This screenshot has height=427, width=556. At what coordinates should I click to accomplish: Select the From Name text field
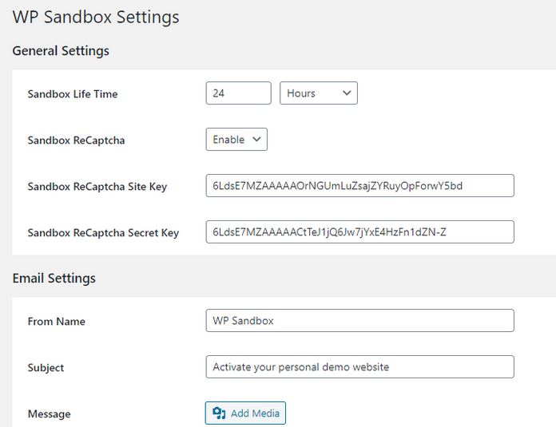360,321
